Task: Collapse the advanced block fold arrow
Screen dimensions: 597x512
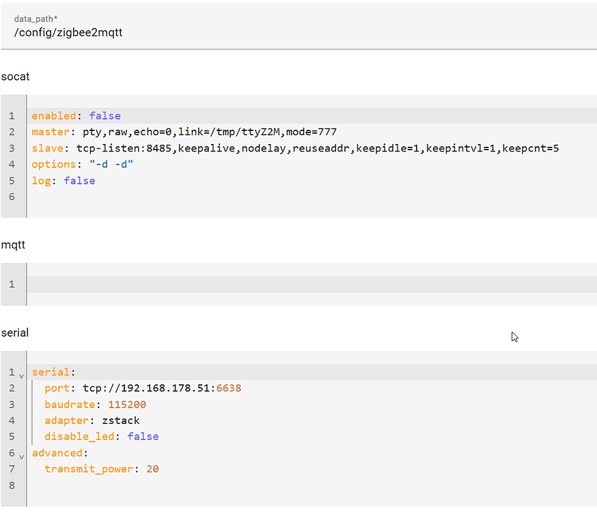Action: [21, 455]
